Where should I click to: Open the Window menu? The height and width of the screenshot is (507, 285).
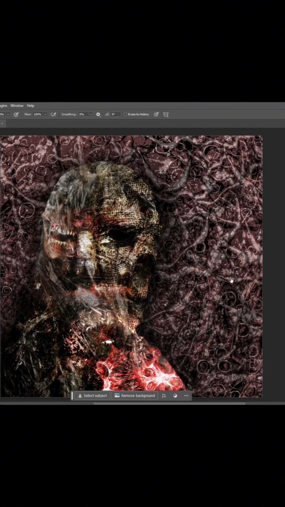tap(17, 106)
